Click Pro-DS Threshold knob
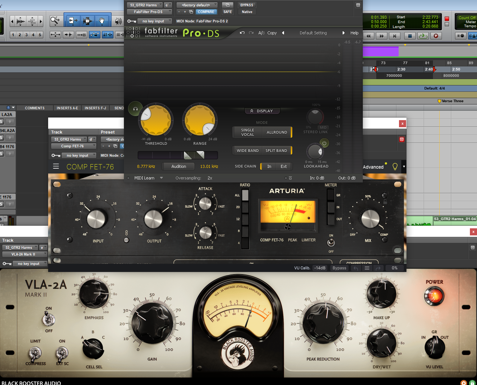The height and width of the screenshot is (385, 477). (156, 120)
